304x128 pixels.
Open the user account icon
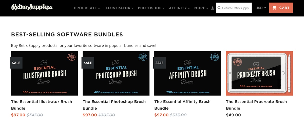213,8
